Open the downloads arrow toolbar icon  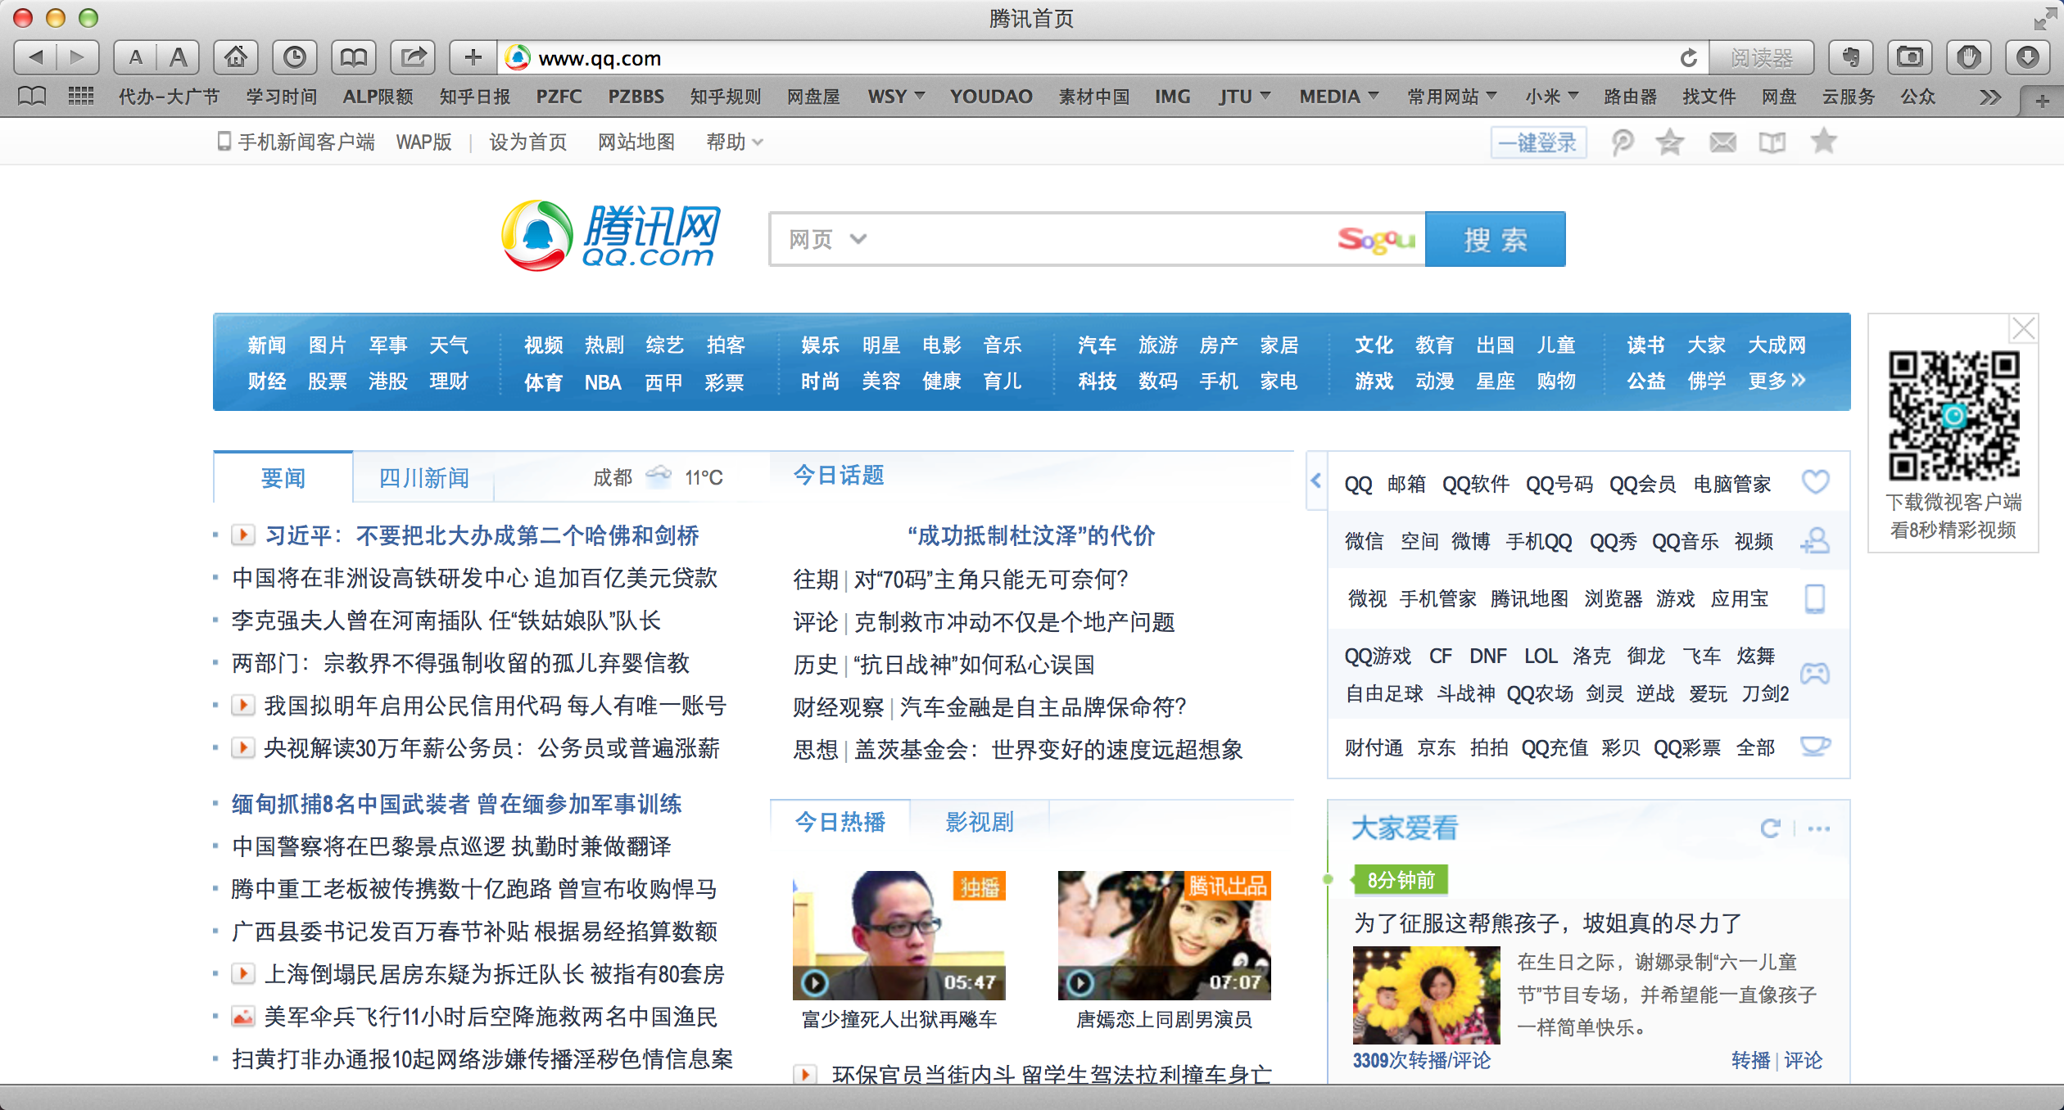click(2028, 57)
